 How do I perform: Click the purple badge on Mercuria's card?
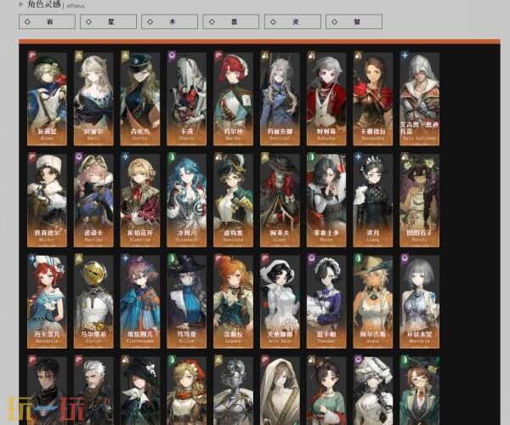click(405, 259)
